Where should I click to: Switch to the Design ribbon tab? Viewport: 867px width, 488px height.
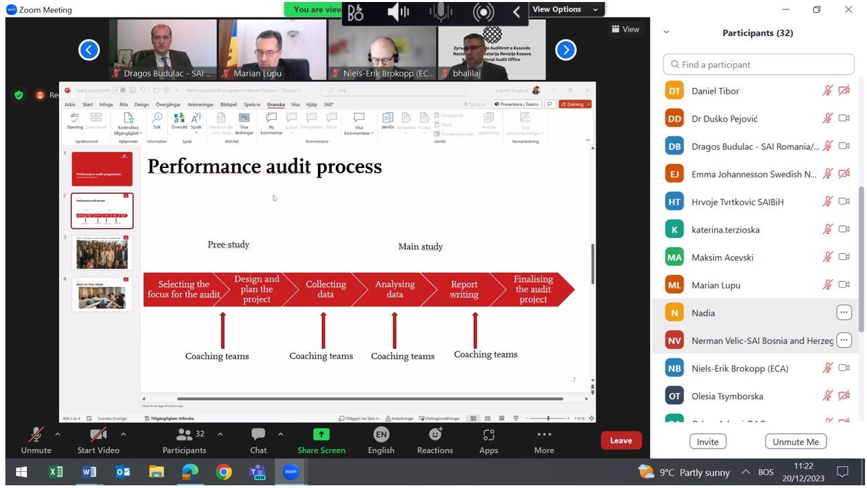pyautogui.click(x=141, y=104)
